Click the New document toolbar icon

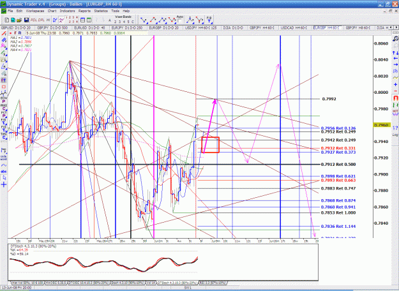7,20
